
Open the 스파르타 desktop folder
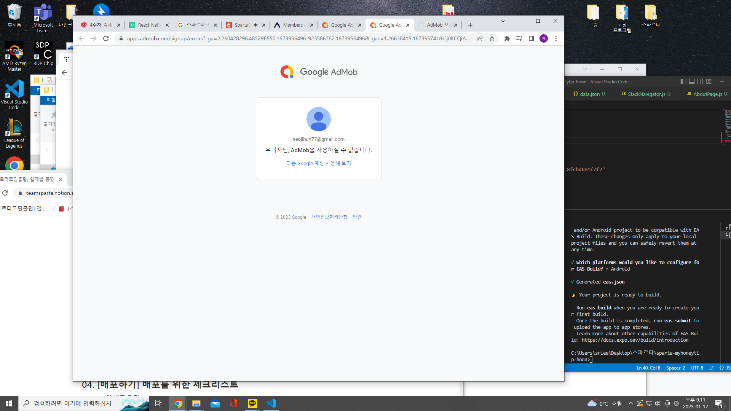pos(651,16)
